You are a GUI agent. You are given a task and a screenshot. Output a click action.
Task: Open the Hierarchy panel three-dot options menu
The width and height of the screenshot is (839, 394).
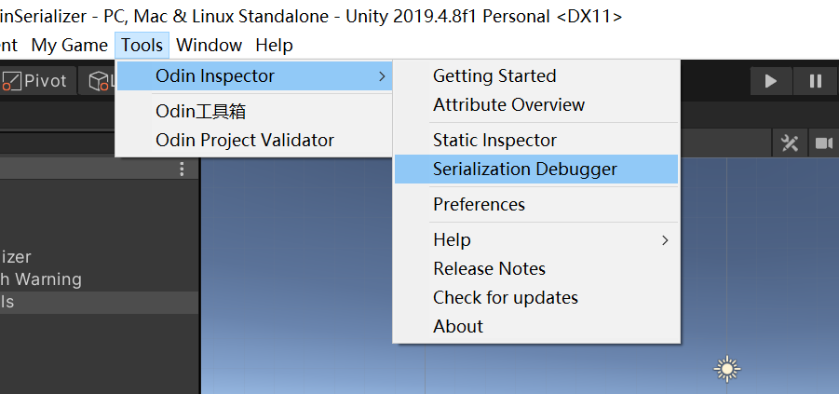tap(182, 170)
